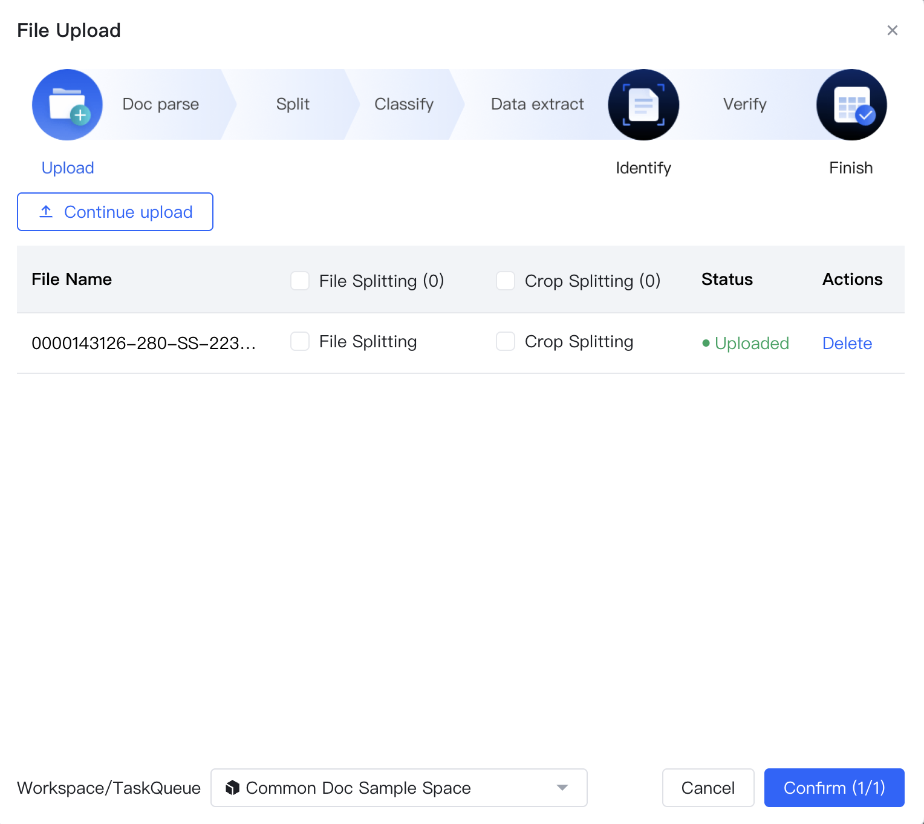Click the Upload folder step icon

tap(67, 105)
